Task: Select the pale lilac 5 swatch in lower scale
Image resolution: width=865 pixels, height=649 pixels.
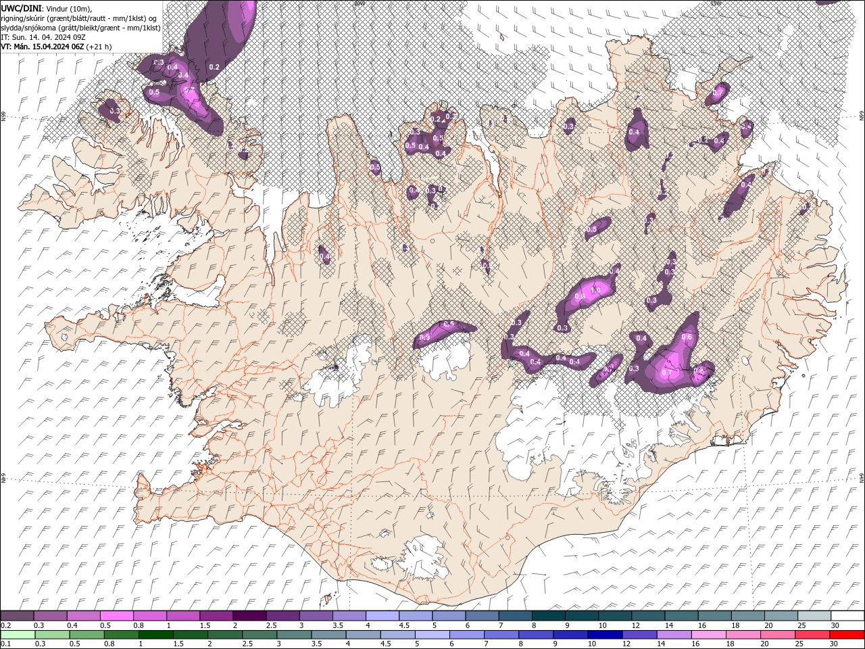Action: click(432, 635)
